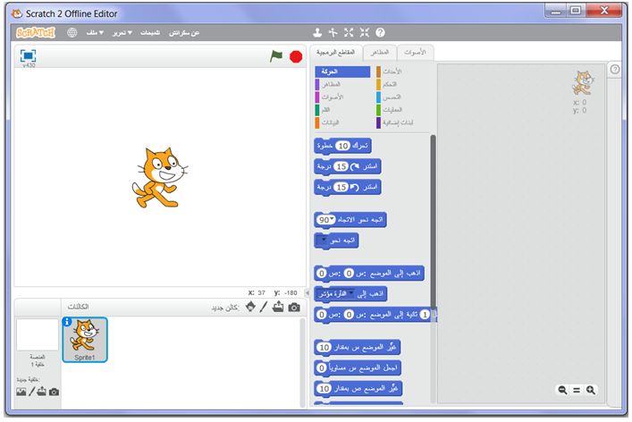Viewport: 632px width, 422px height.
Task: Switch to the Costumes tab
Action: pyautogui.click(x=380, y=53)
